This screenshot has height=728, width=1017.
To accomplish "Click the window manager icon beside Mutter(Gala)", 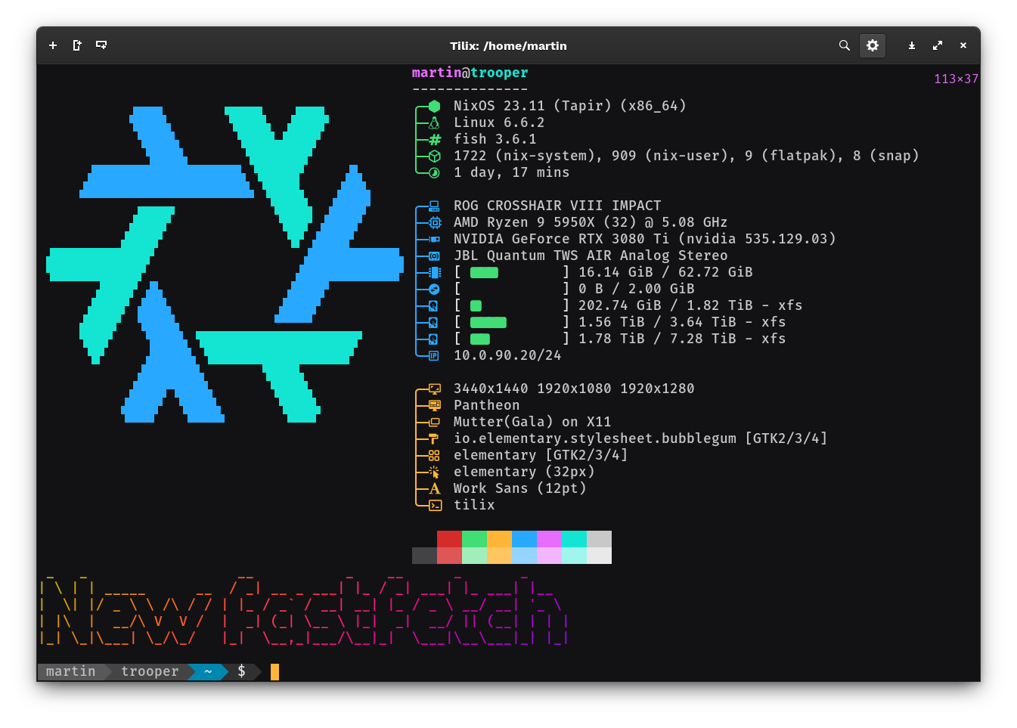I will coord(434,422).
